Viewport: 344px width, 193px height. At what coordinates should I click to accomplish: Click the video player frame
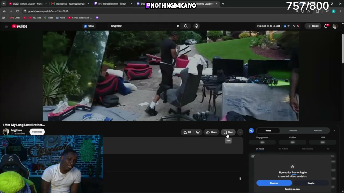pos(171,76)
